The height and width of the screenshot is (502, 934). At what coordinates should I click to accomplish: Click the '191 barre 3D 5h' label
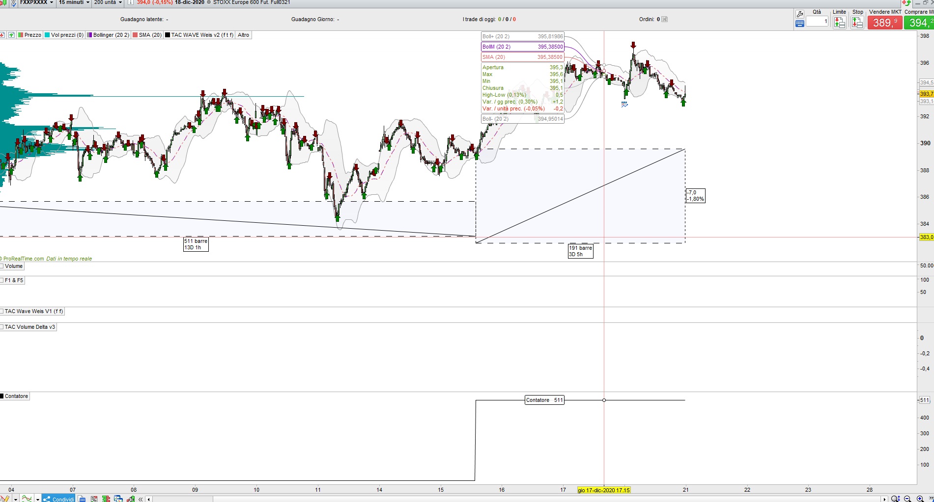point(581,251)
